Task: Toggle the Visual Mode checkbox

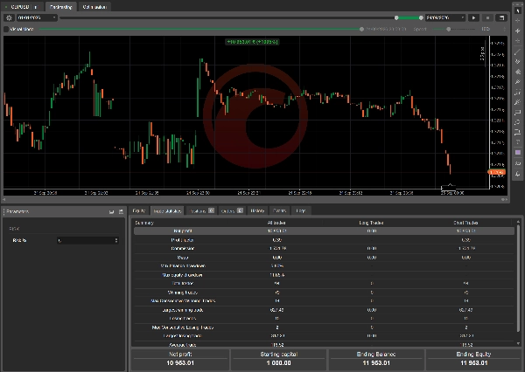Action: point(6,30)
